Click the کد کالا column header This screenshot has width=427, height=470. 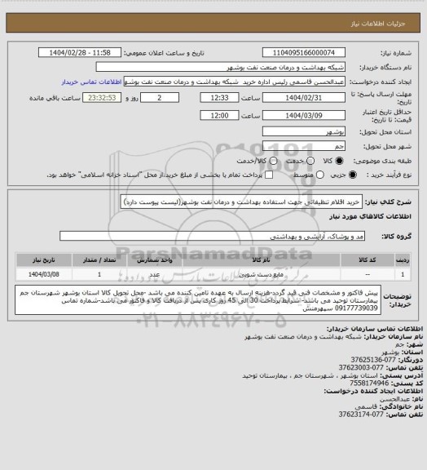(x=368, y=260)
